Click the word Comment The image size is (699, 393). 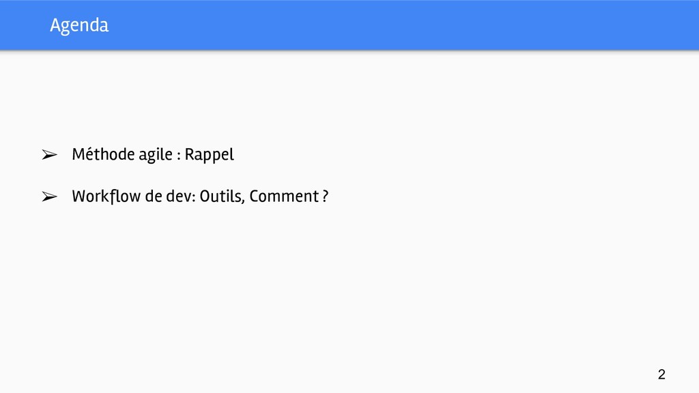[x=283, y=197]
